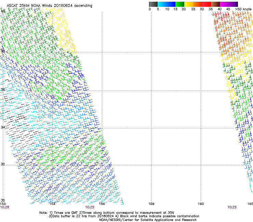253x222 pixels.
Task: Click the legend tick label '5'
Action: pos(158,9)
